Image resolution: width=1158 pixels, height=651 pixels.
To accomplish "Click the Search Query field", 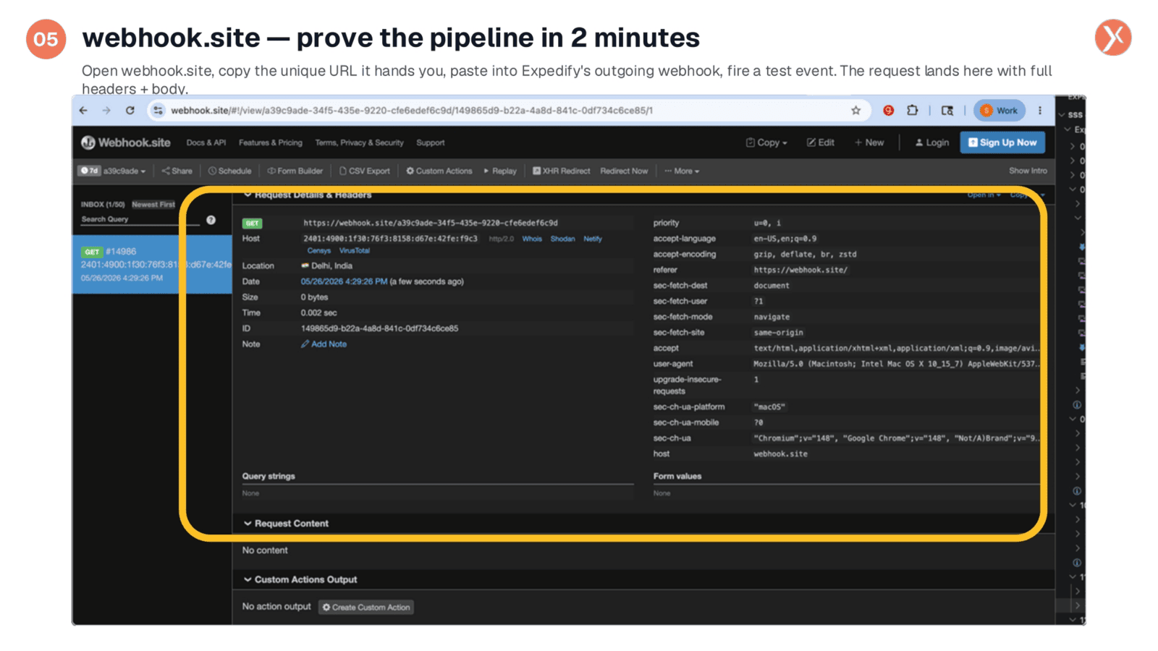I will (x=139, y=219).
